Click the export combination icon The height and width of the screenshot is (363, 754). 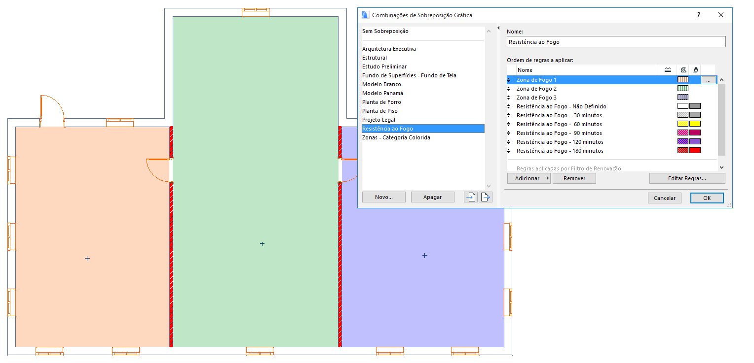pos(486,197)
